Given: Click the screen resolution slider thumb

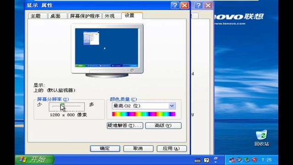Looking at the screenshot, I should coord(62,107).
